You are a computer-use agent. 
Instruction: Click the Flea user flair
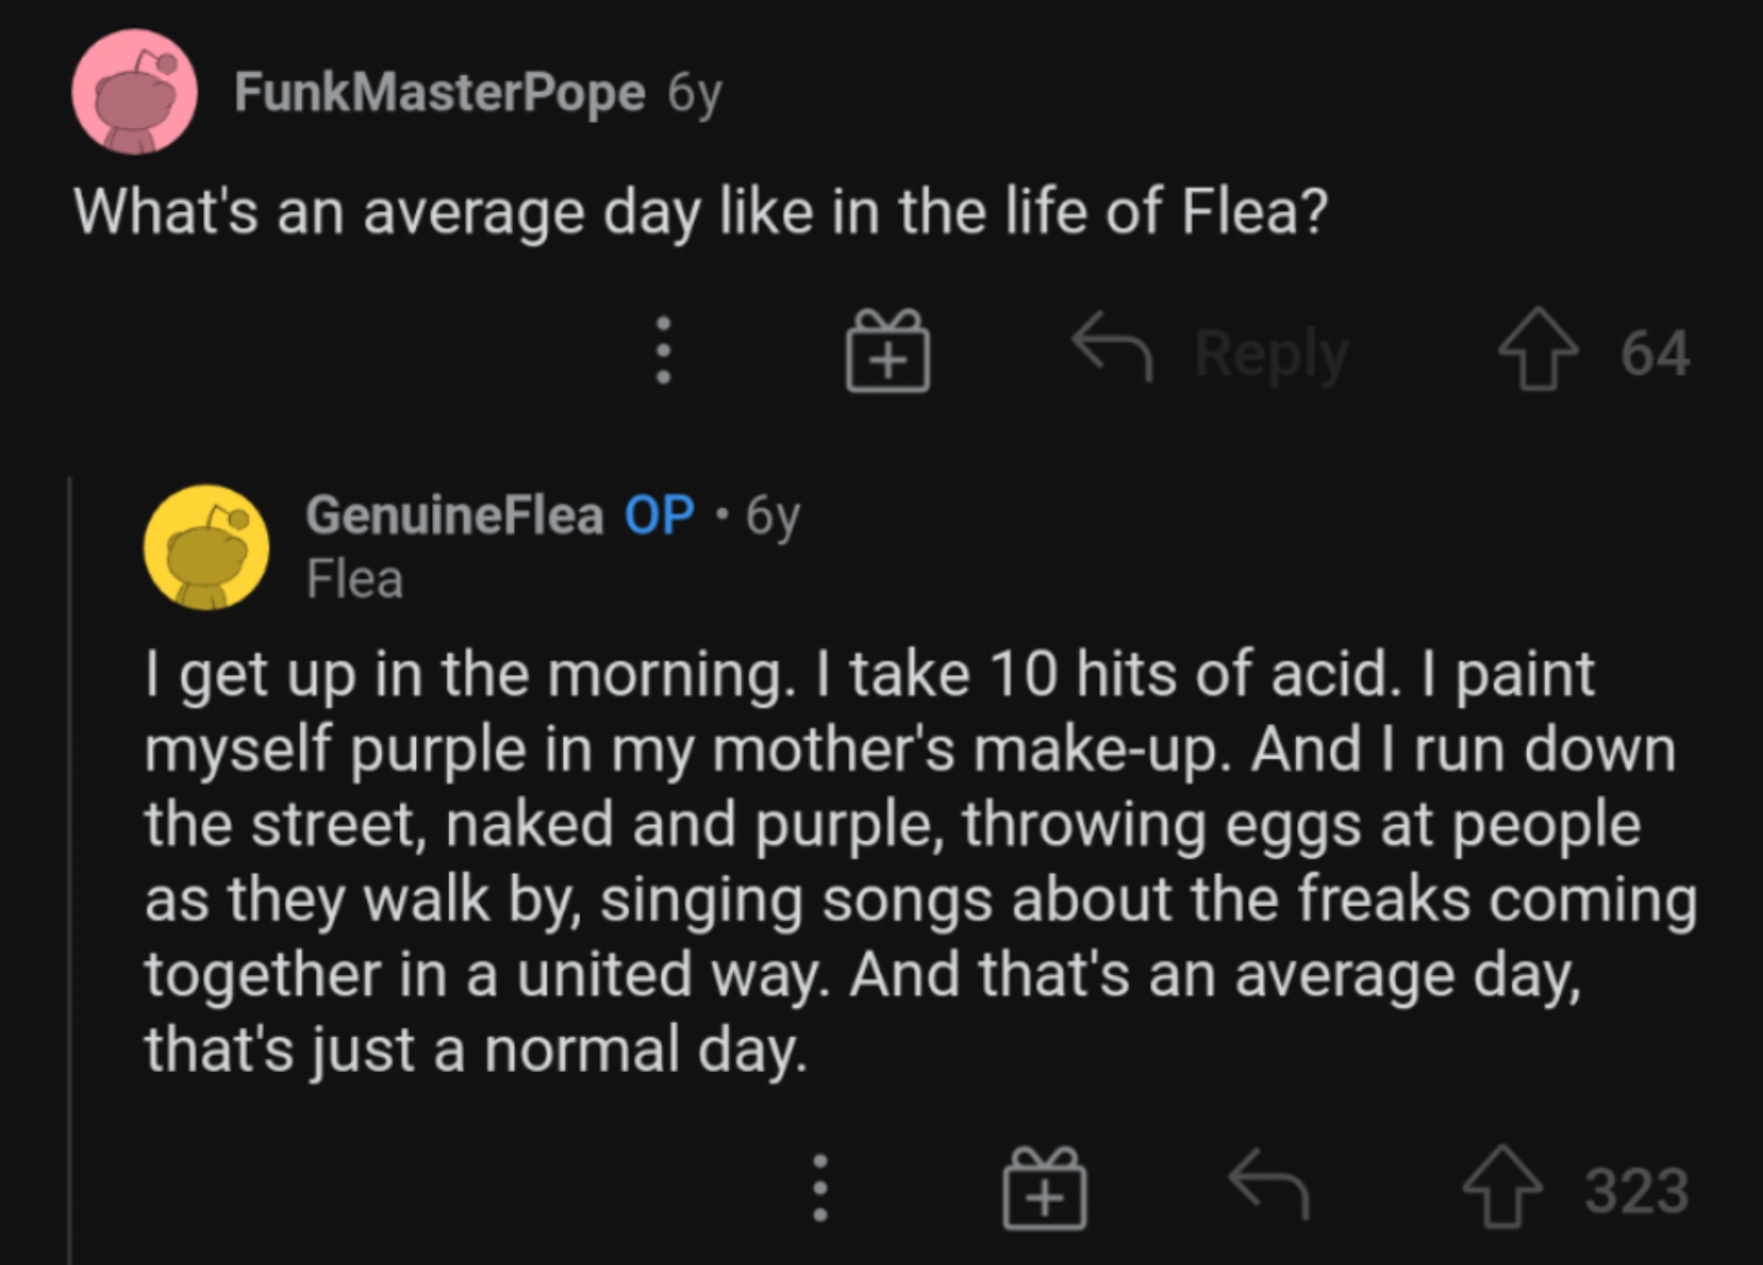tap(355, 579)
